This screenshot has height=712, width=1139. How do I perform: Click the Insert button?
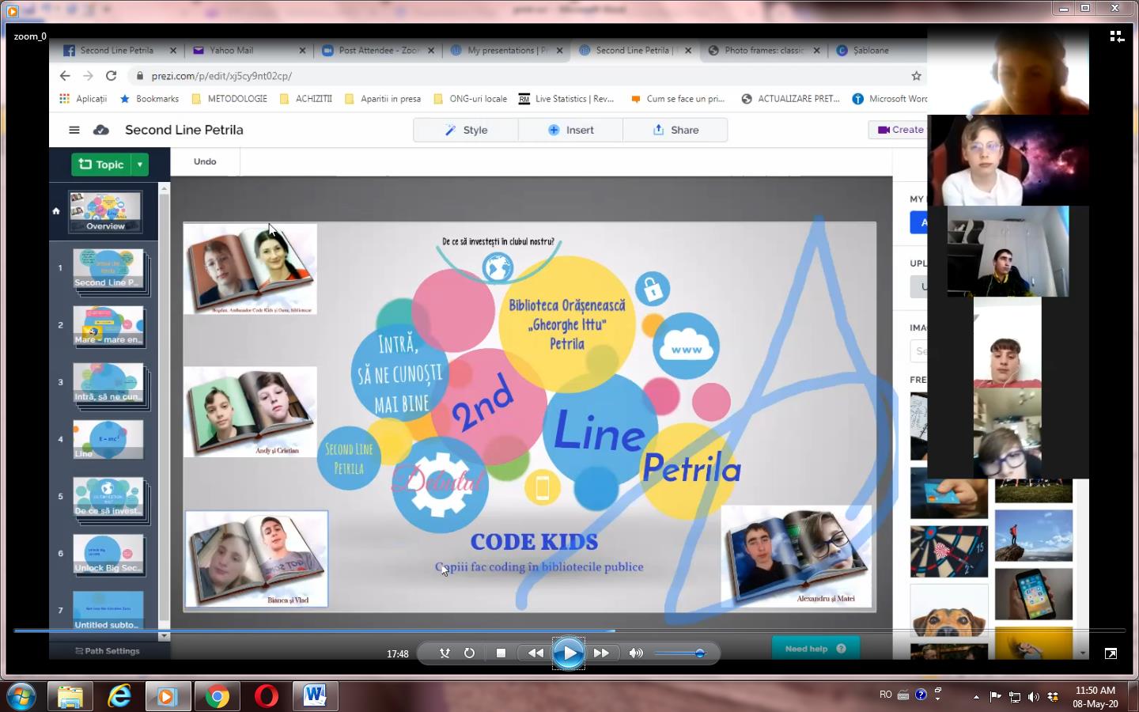click(x=570, y=130)
